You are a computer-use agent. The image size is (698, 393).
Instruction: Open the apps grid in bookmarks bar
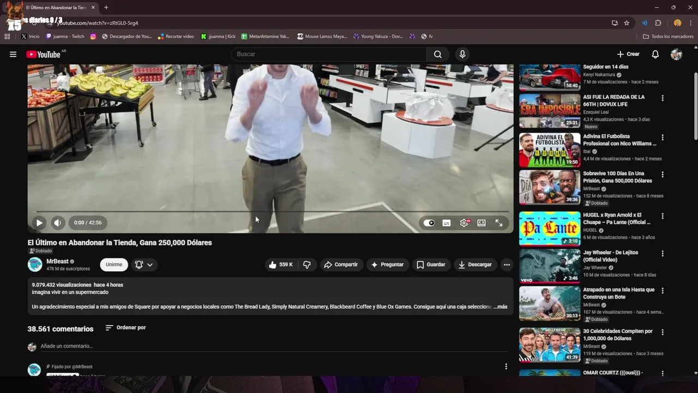coord(7,37)
